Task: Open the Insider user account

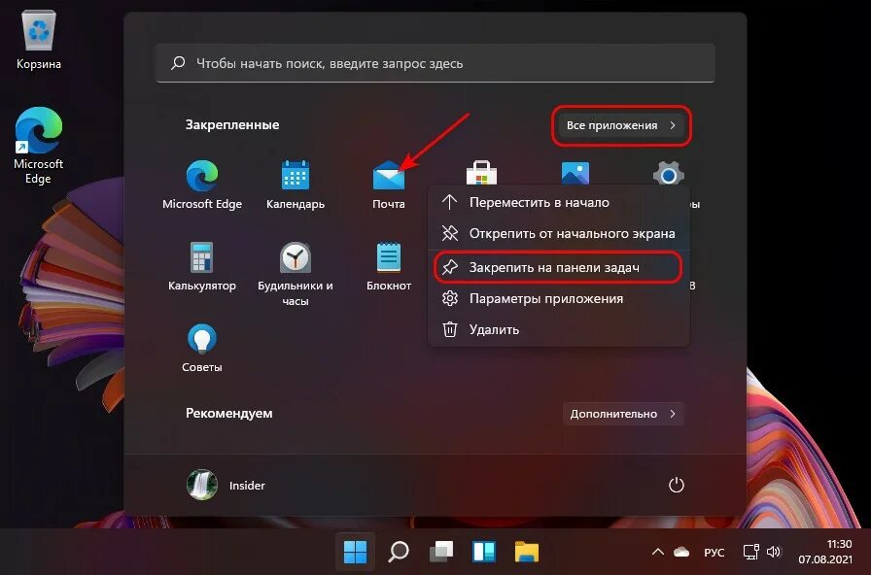Action: [226, 485]
